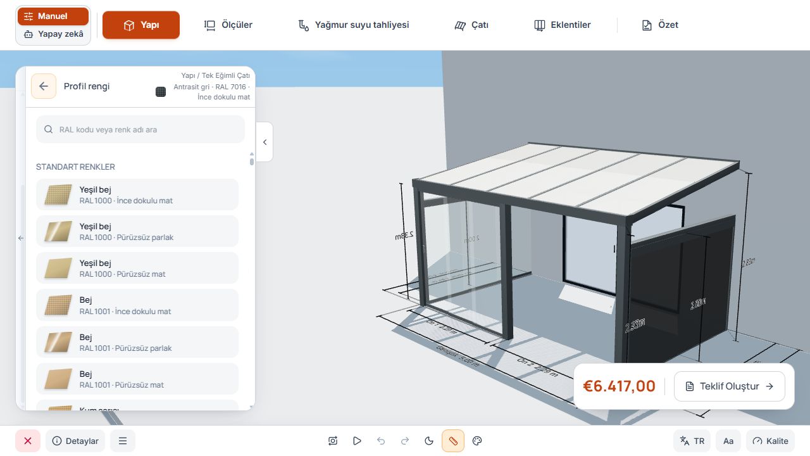Screen dimensions: 810x456
Task: Open the hamburger menu in bottom bar
Action: (x=123, y=441)
